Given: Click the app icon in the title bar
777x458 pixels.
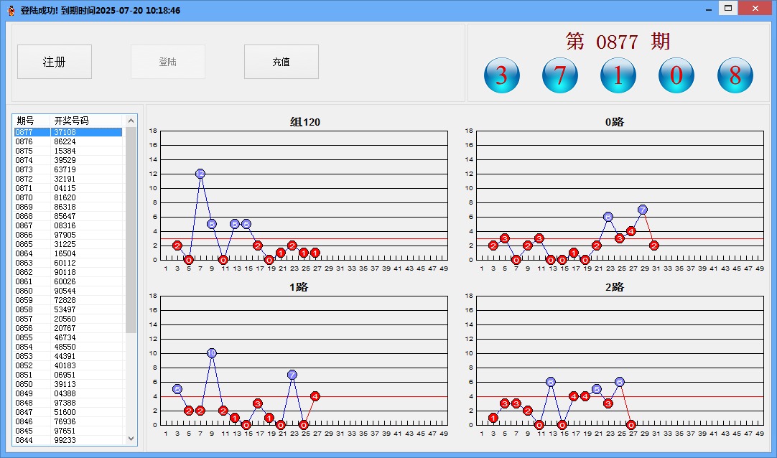Looking at the screenshot, I should point(11,11).
